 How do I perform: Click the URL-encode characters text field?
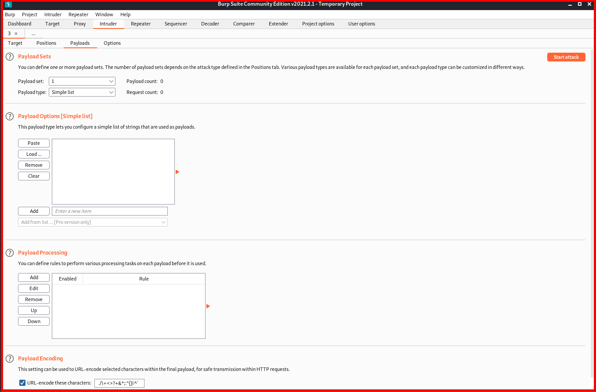tap(119, 383)
